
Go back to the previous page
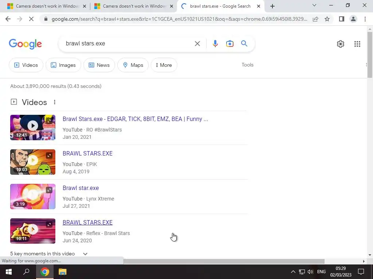click(x=8, y=19)
